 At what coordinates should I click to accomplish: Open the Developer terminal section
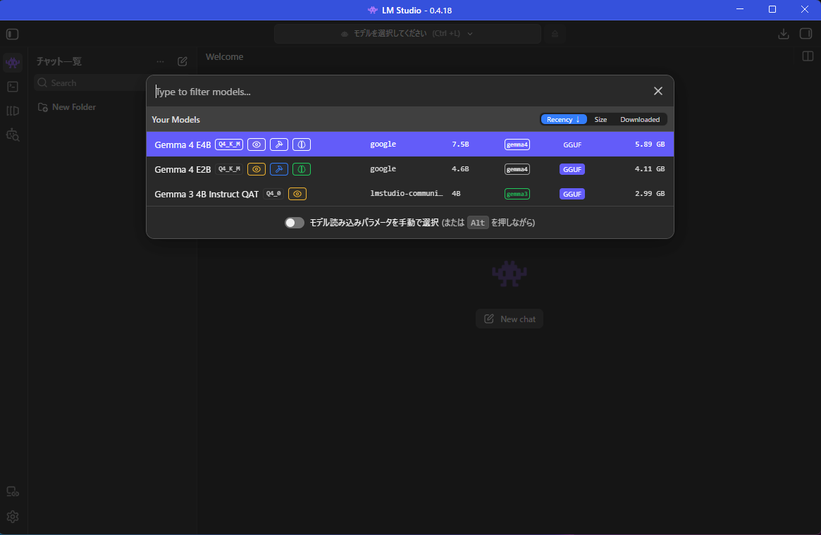coord(13,87)
